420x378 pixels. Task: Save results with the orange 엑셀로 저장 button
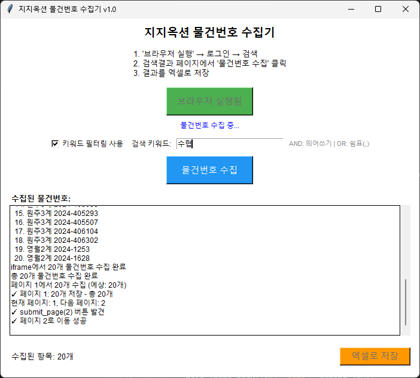(375, 356)
